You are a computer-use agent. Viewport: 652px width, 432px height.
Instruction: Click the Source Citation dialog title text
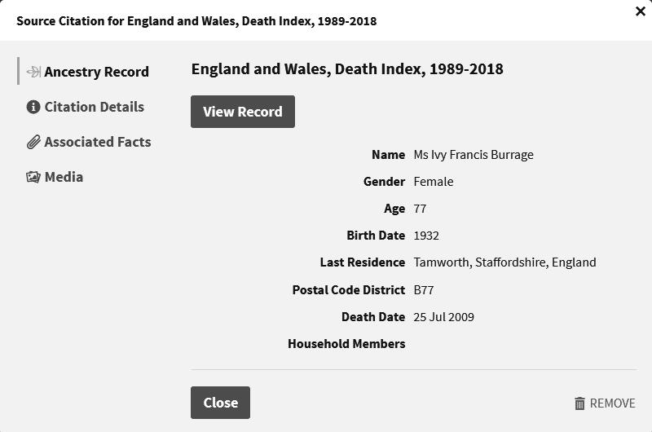pos(196,21)
